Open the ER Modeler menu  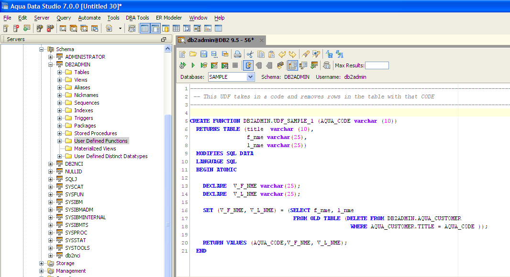tap(169, 18)
